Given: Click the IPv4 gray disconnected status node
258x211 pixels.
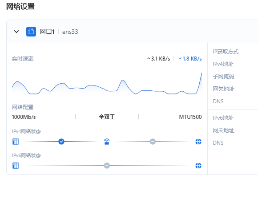Looking at the screenshot, I should 153,142.
